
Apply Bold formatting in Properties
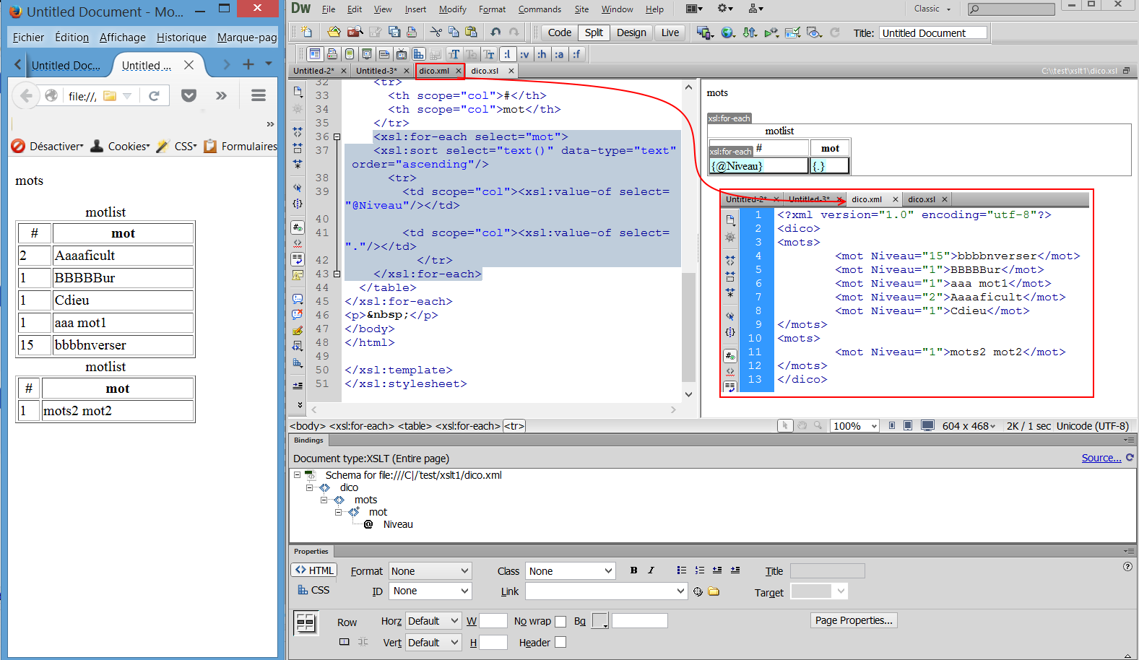(x=633, y=570)
